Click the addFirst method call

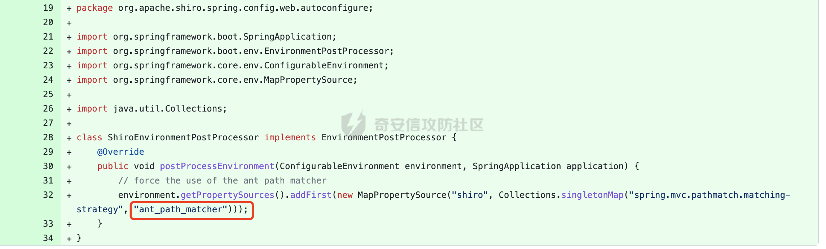[x=311, y=195]
